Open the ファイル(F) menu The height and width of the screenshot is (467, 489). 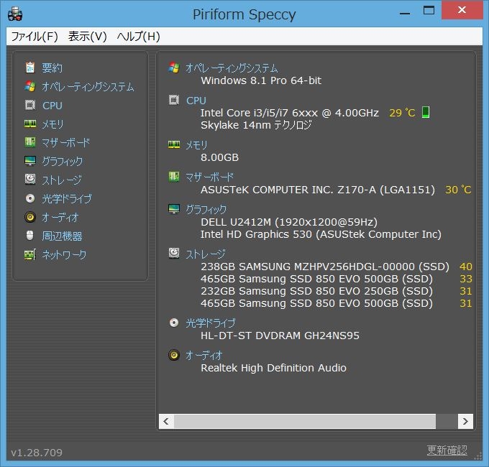coord(35,37)
